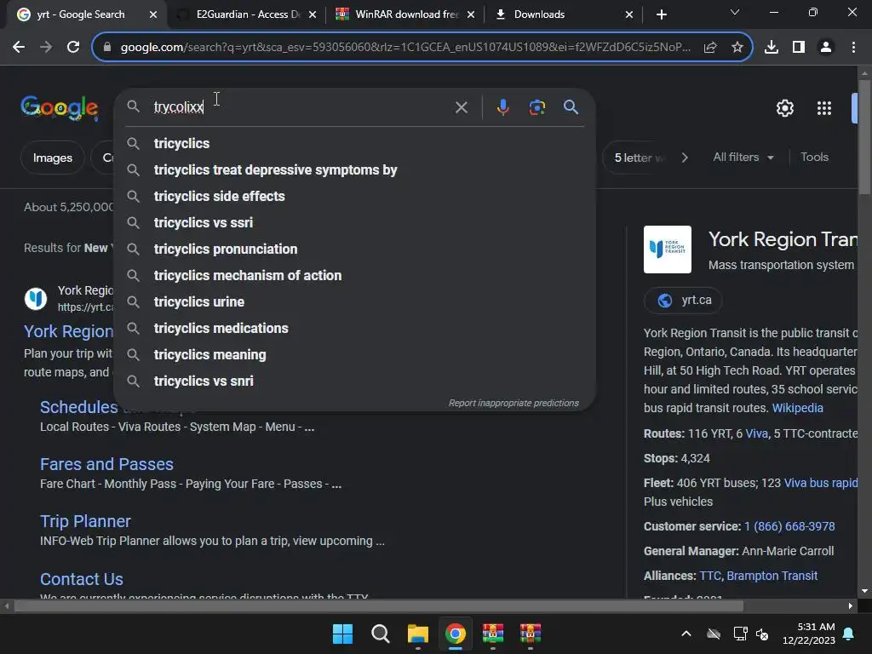The image size is (872, 654).
Task: Start voice search with microphone icon
Action: 502,106
